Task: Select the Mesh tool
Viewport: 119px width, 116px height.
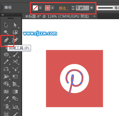Action: tap(6, 91)
